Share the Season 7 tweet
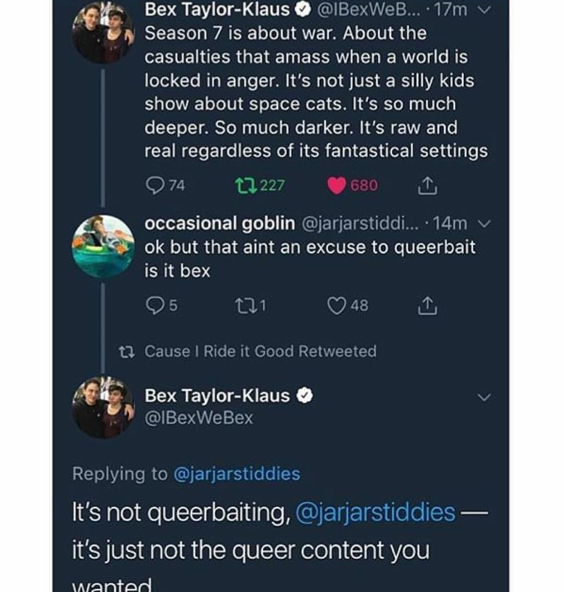 pos(427,185)
